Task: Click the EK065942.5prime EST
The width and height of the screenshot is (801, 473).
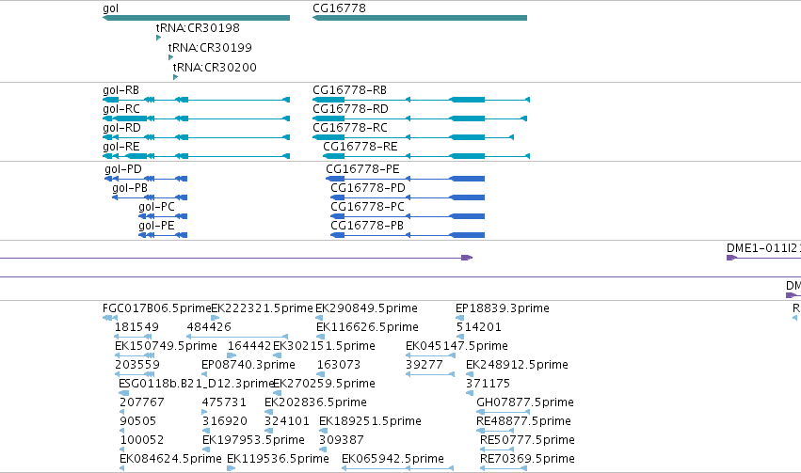Action: point(392,459)
